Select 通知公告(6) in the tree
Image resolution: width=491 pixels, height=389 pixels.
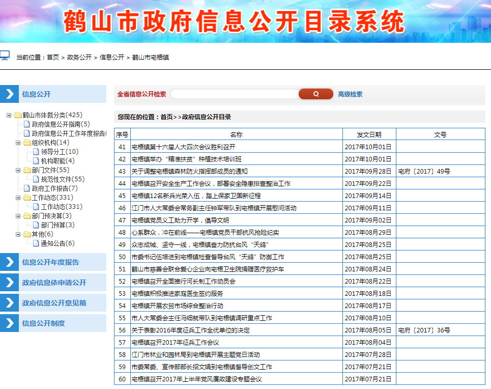tap(57, 243)
